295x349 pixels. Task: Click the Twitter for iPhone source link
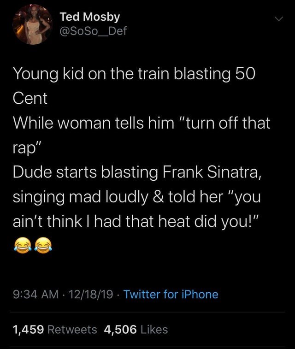(171, 294)
